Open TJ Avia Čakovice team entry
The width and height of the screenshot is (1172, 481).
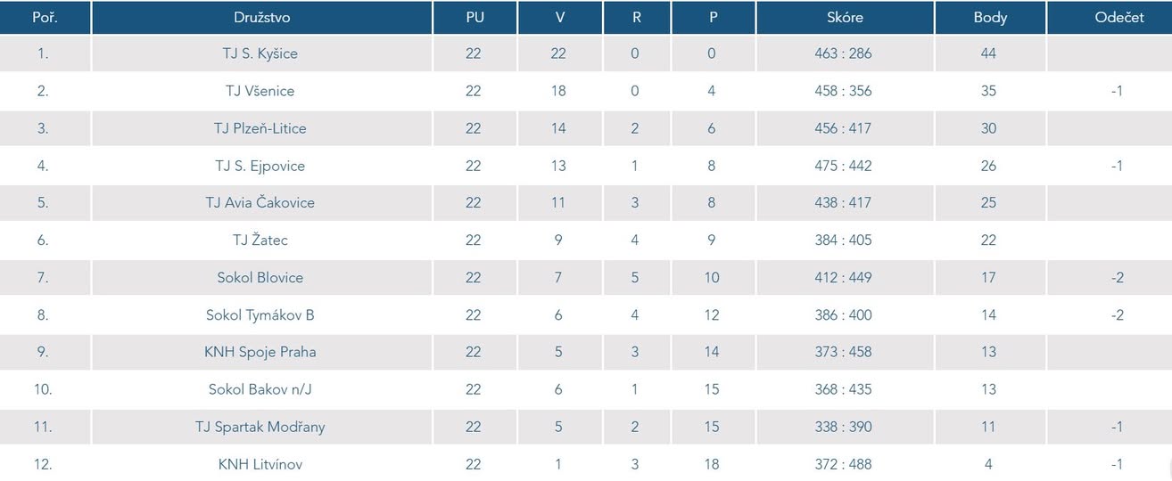(x=260, y=203)
